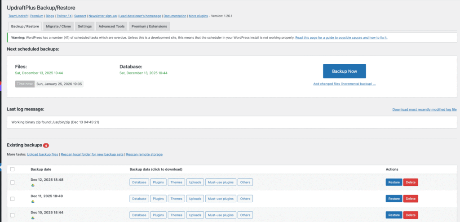Image resolution: width=460 pixels, height=222 pixels.
Task: Select the Dec 10, 2025 18:44 backup checkbox
Action: (x=12, y=215)
